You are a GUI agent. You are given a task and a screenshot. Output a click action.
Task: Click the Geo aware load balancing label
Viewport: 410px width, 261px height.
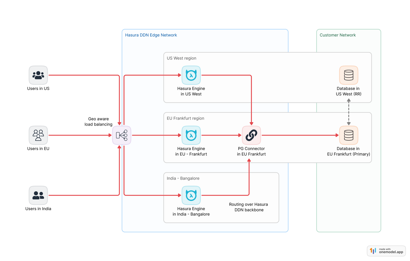[98, 122]
